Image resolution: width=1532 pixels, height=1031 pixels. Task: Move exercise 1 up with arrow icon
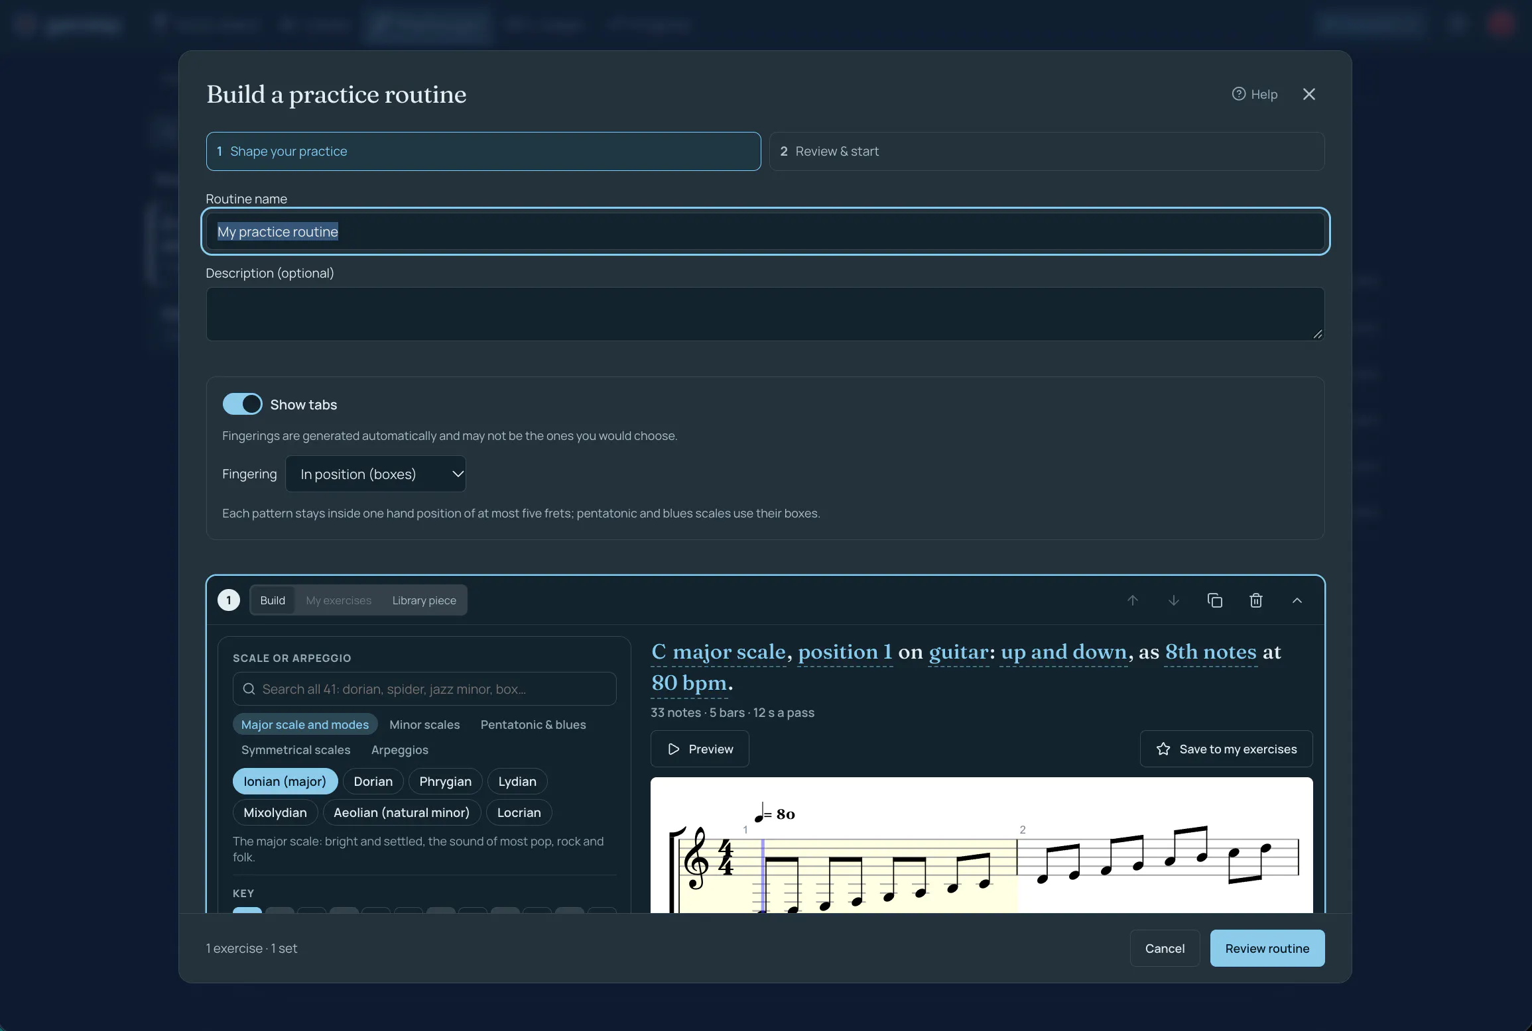[x=1132, y=600]
